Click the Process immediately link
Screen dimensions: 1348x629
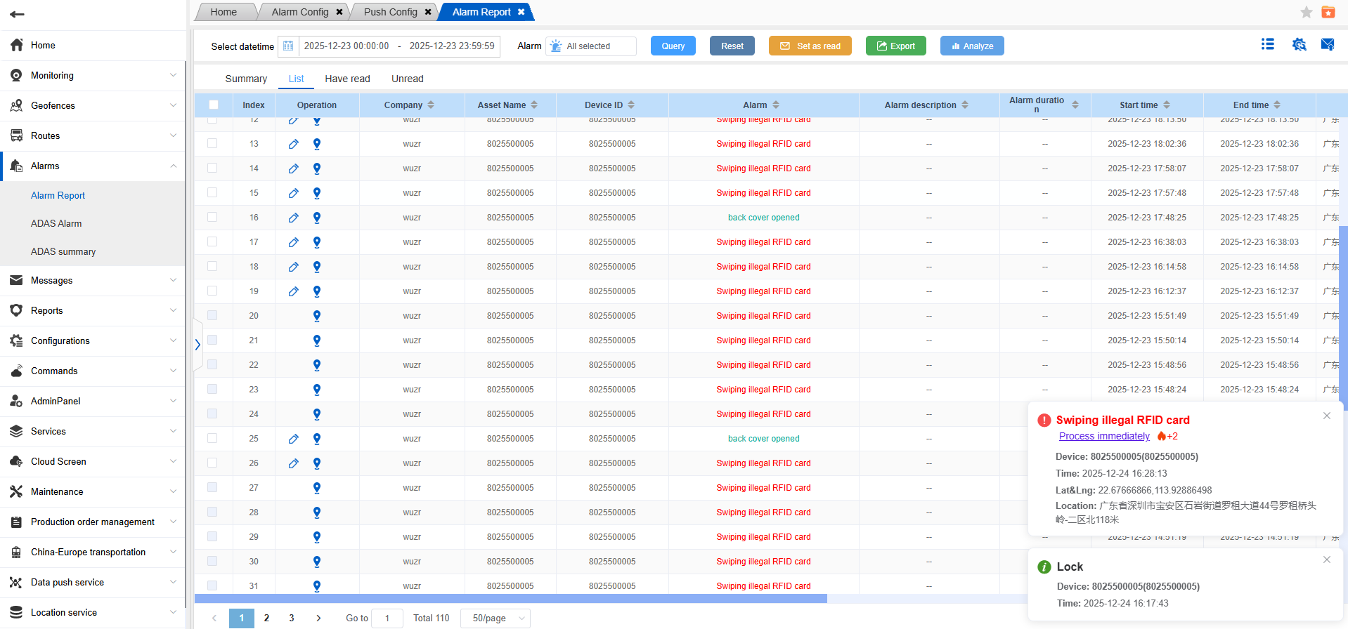click(1103, 436)
